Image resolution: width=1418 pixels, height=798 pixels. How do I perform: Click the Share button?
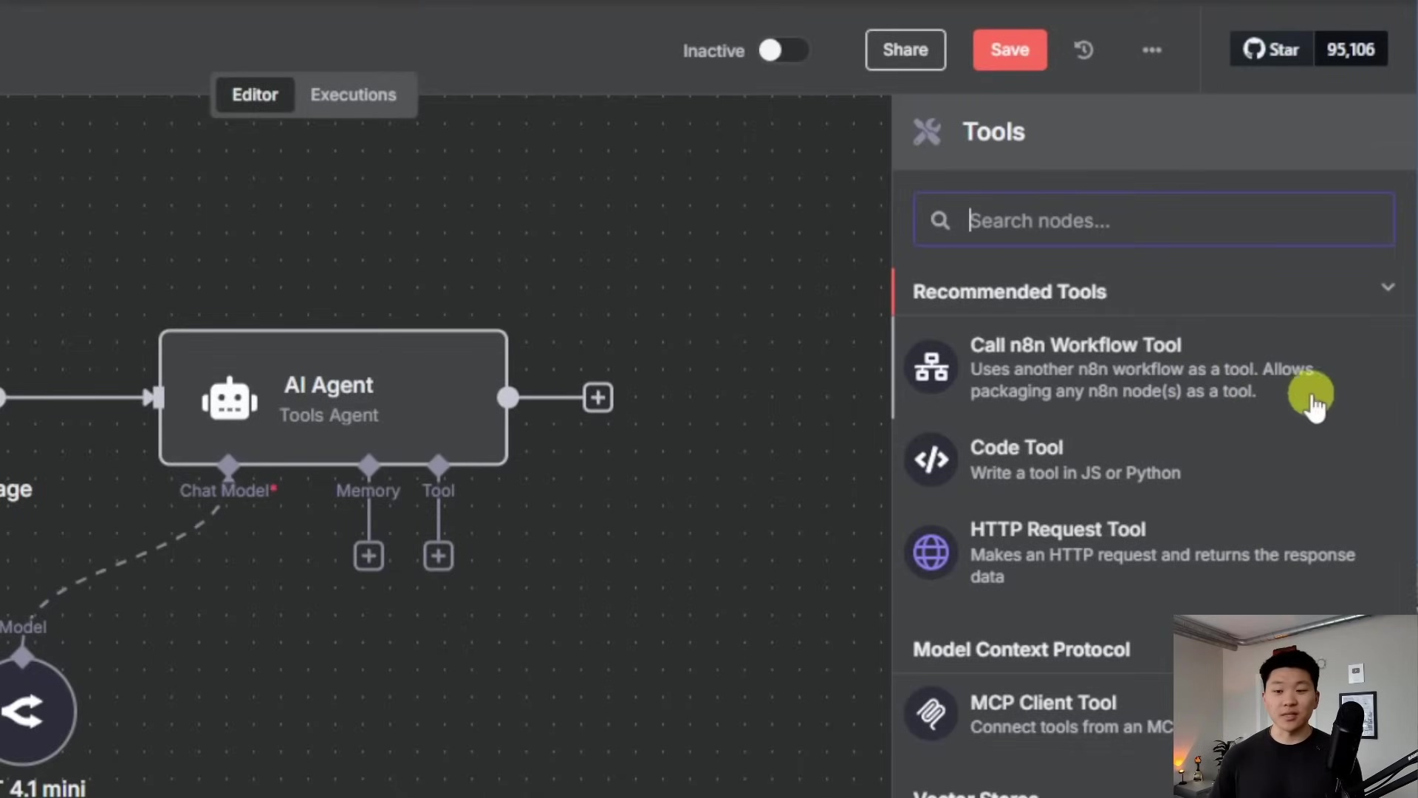point(905,50)
